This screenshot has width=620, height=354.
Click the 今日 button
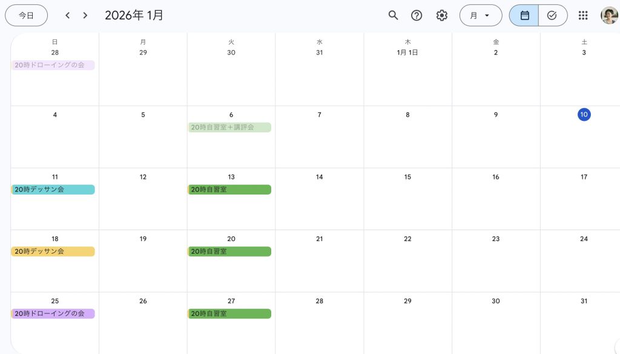click(x=26, y=15)
